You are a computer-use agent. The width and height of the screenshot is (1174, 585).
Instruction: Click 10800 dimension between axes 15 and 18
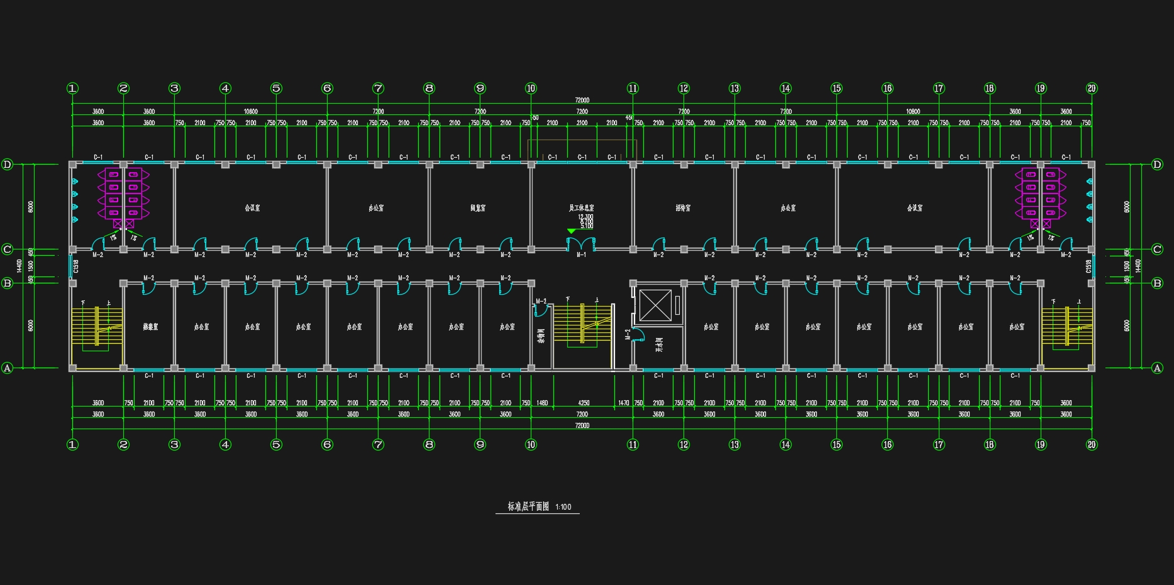point(913,111)
